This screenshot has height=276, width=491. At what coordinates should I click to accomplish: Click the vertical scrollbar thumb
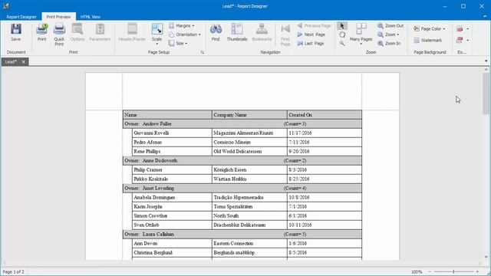click(486, 94)
